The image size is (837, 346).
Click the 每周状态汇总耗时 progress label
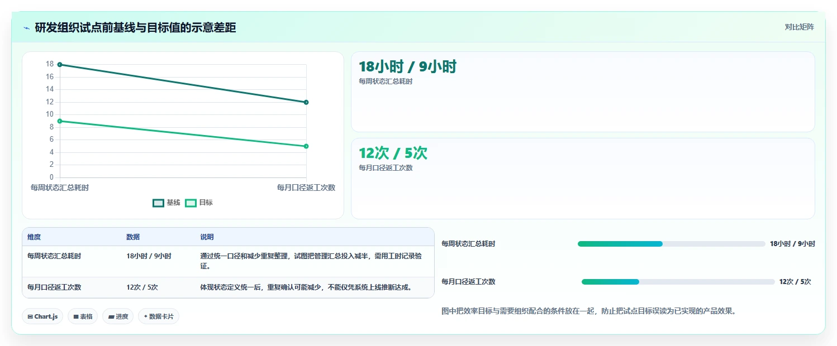coord(468,244)
